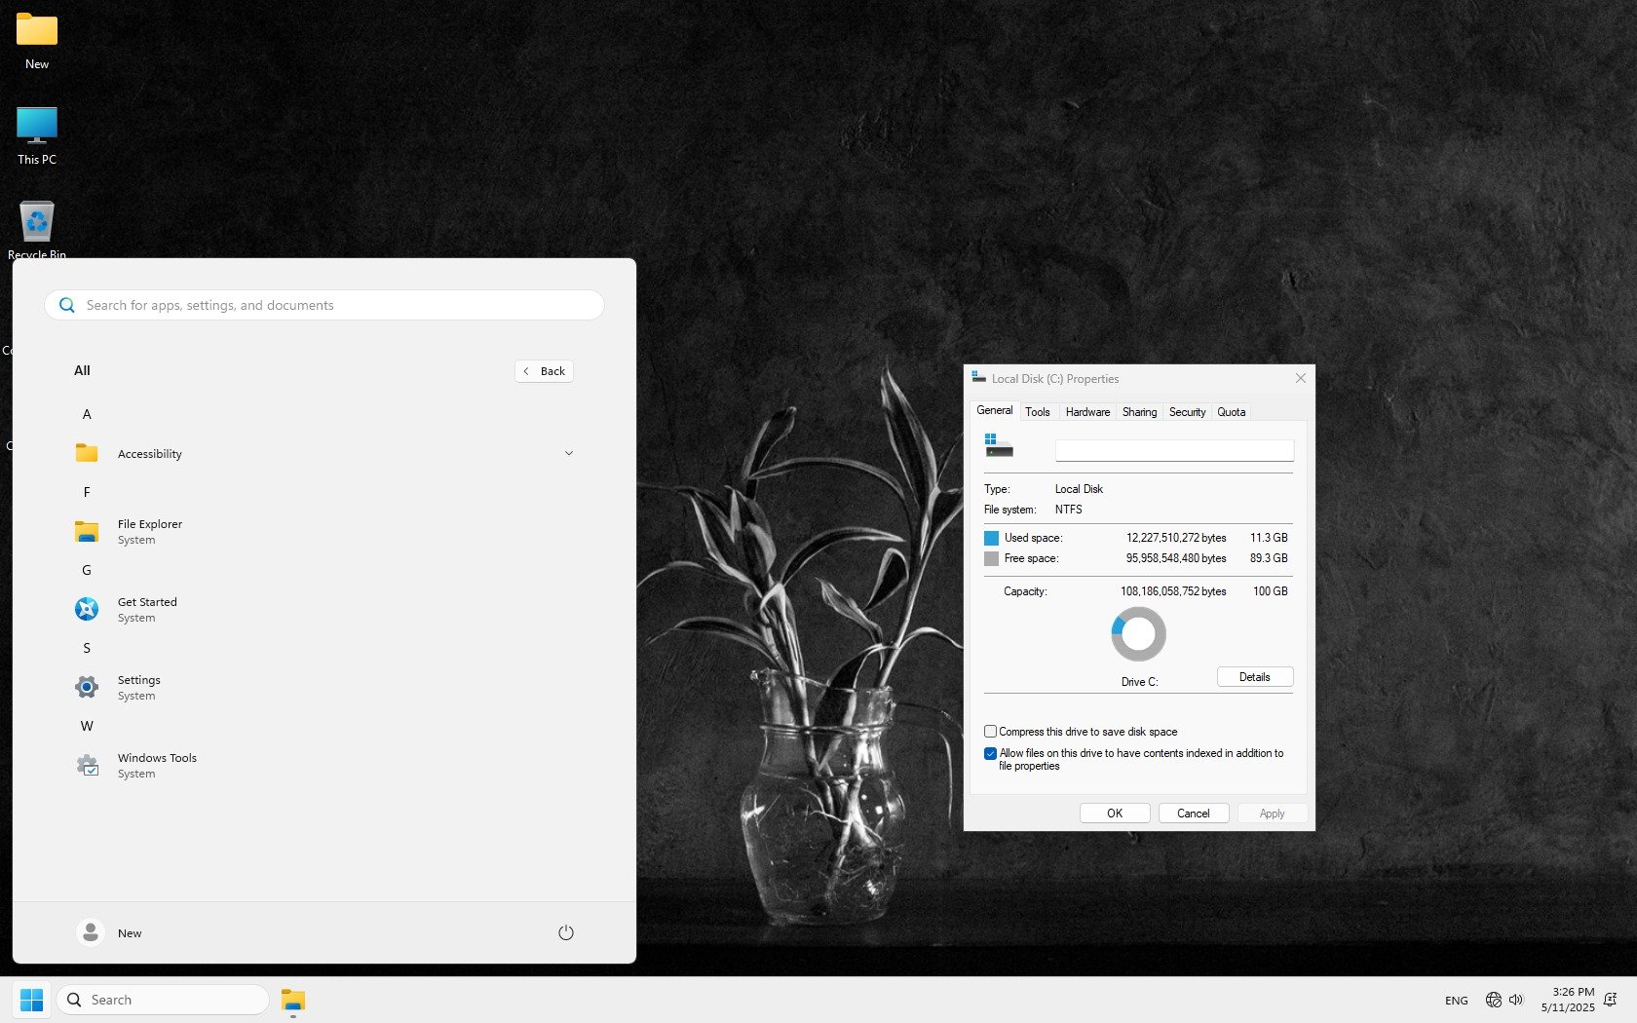Expand the Accessibility folder chevron
Viewport: 1637px width, 1023px height.
point(569,453)
